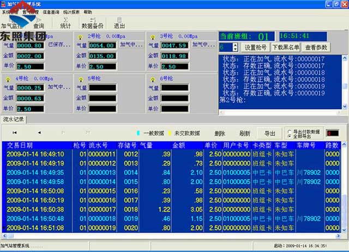Click the 3号枪 light bulb indicator
The height and width of the screenshot is (252, 349).
click(x=153, y=37)
